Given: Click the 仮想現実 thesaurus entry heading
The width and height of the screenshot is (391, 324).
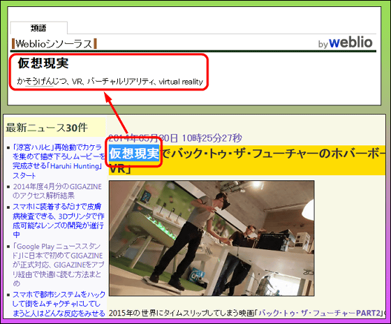Looking at the screenshot, I should (x=43, y=63).
